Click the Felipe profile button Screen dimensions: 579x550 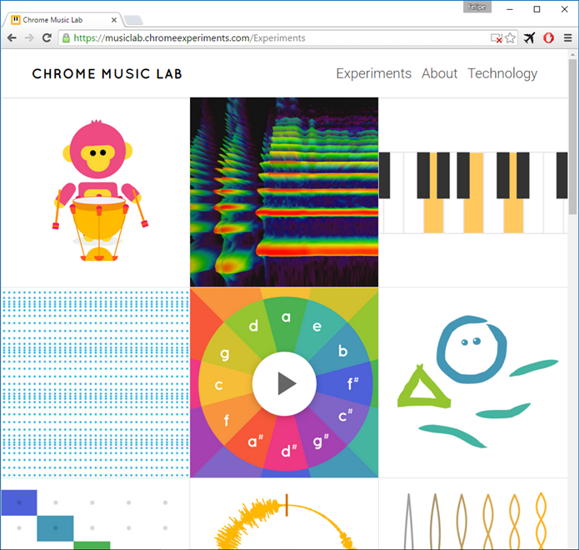click(x=477, y=7)
